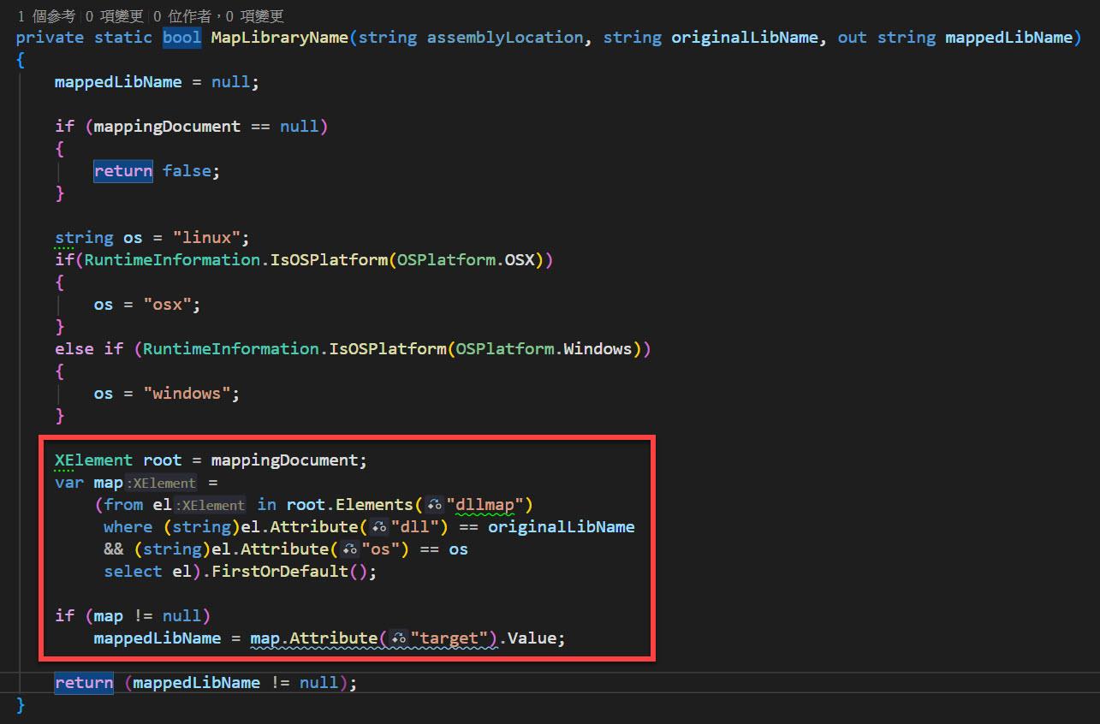1100x724 pixels.
Task: Click the squiggly-underlined map.Attribute call
Action: click(x=313, y=638)
